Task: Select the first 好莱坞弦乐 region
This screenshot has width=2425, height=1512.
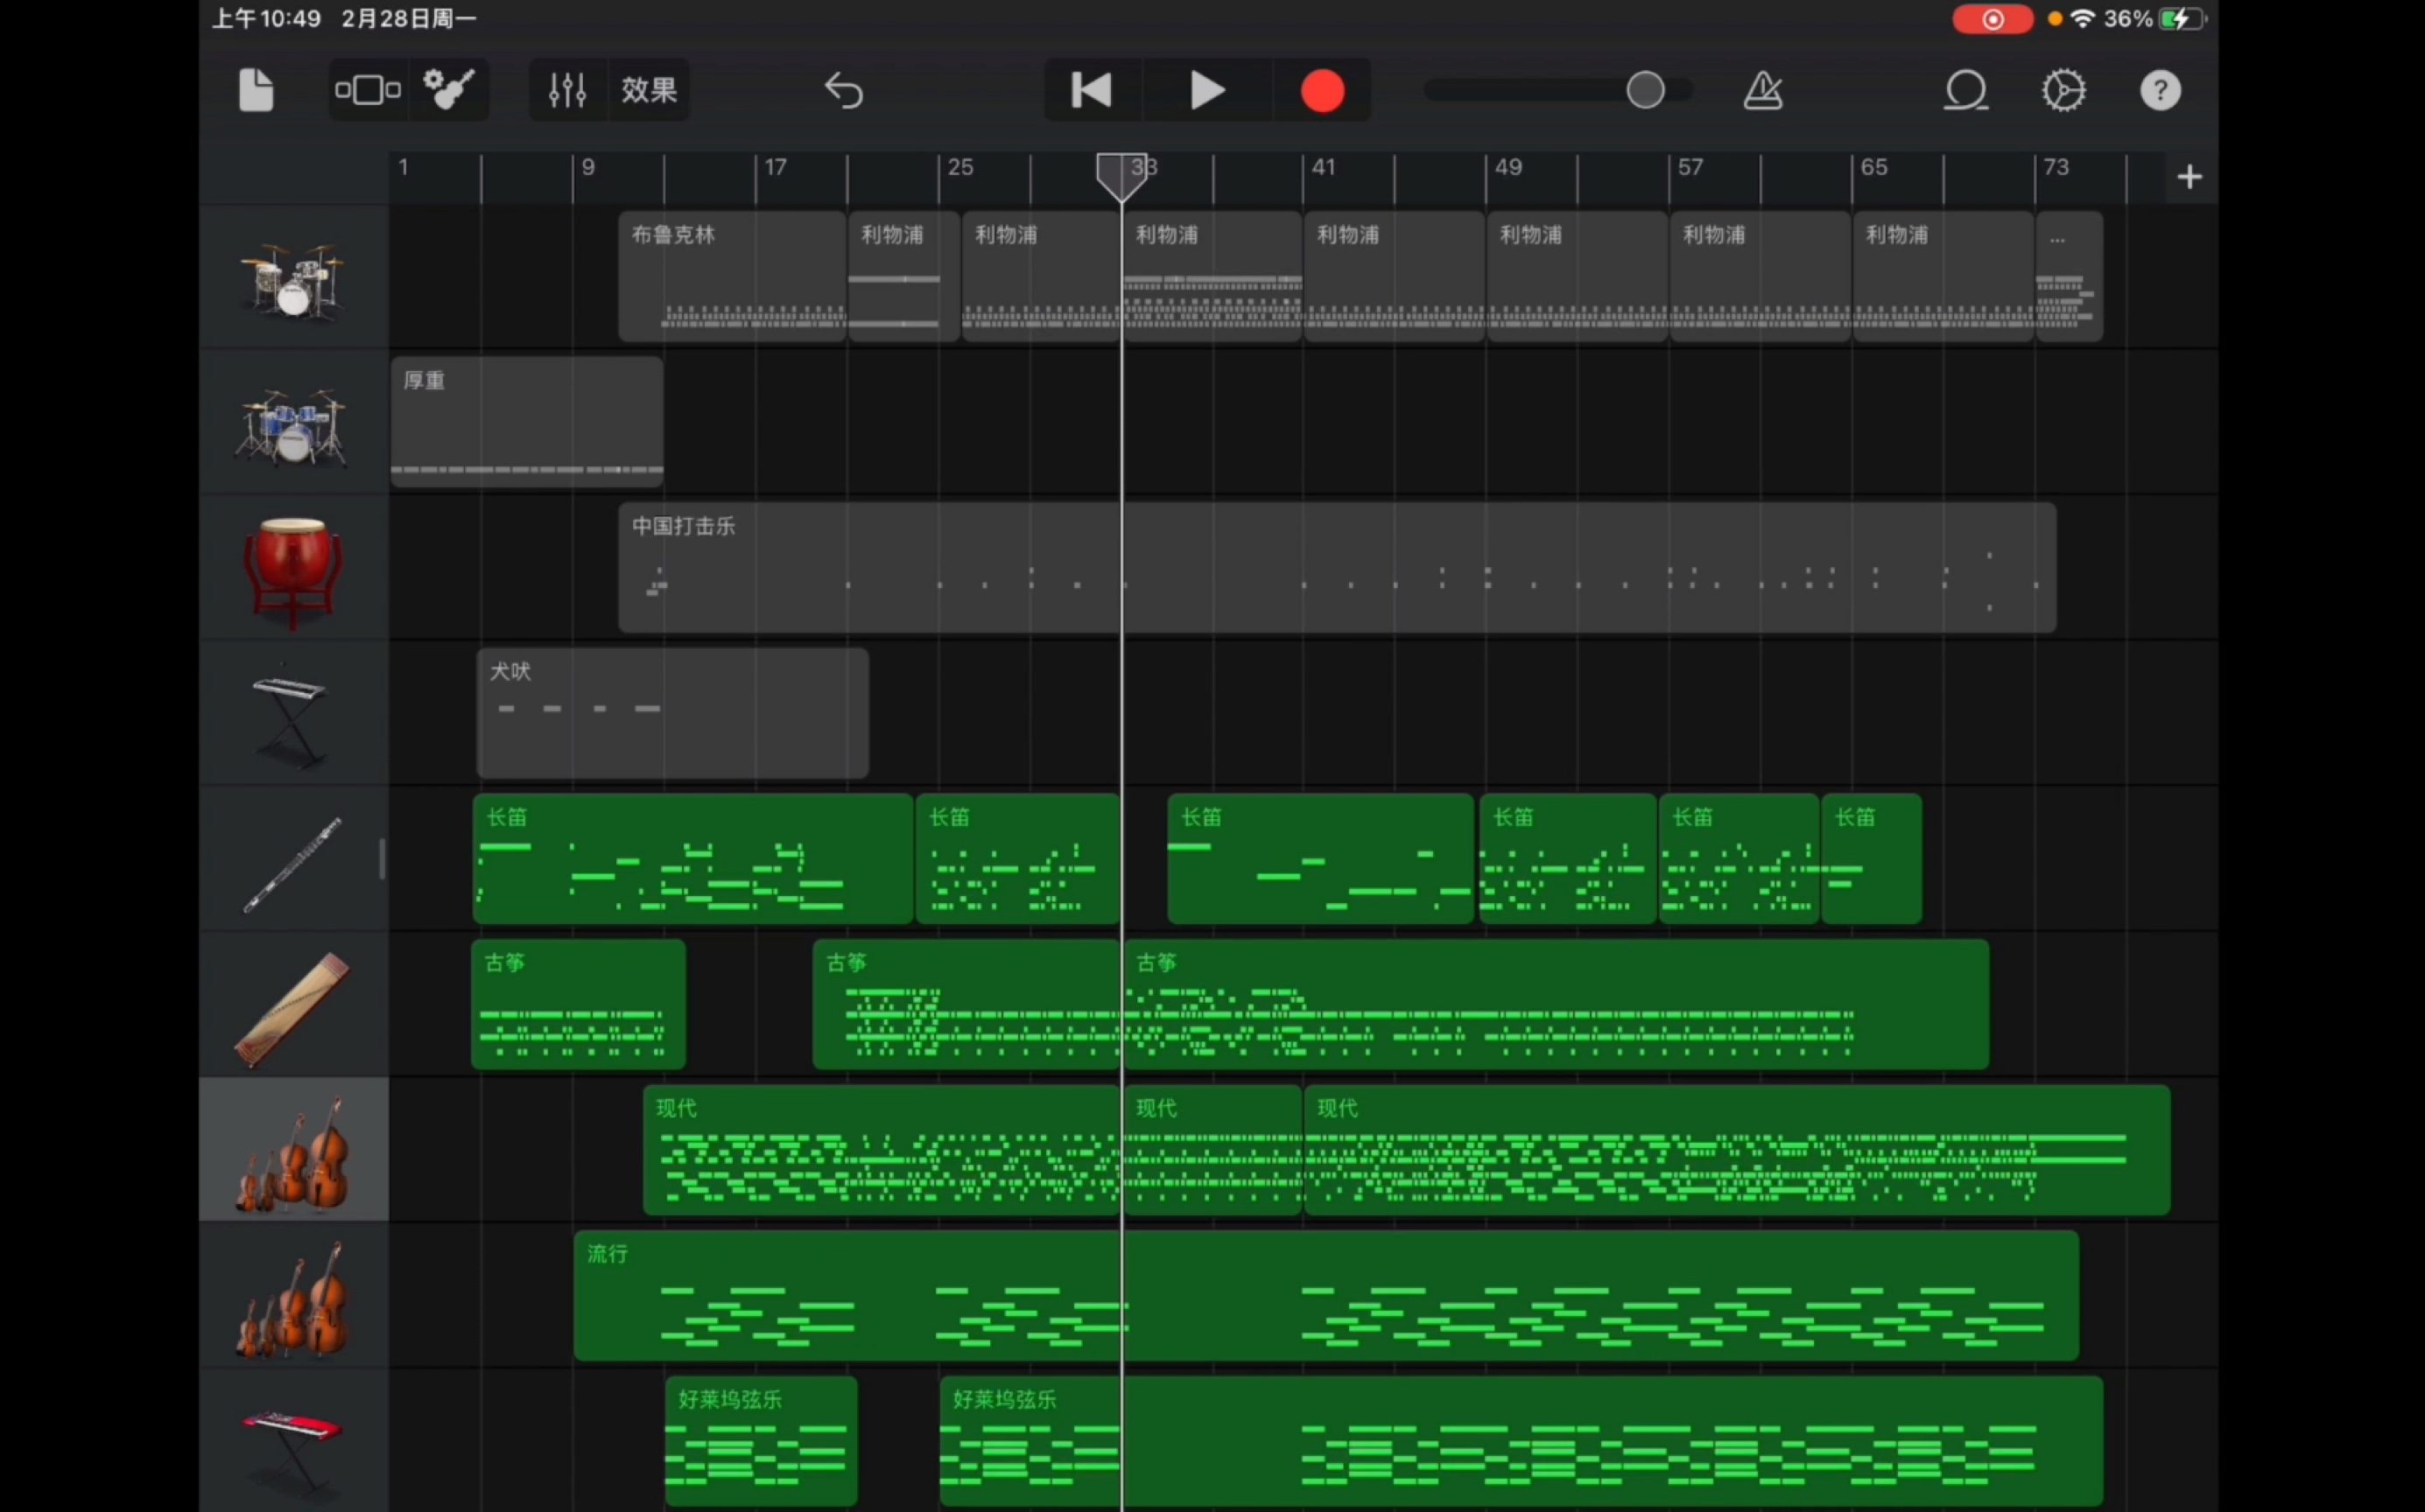Action: pyautogui.click(x=762, y=1441)
